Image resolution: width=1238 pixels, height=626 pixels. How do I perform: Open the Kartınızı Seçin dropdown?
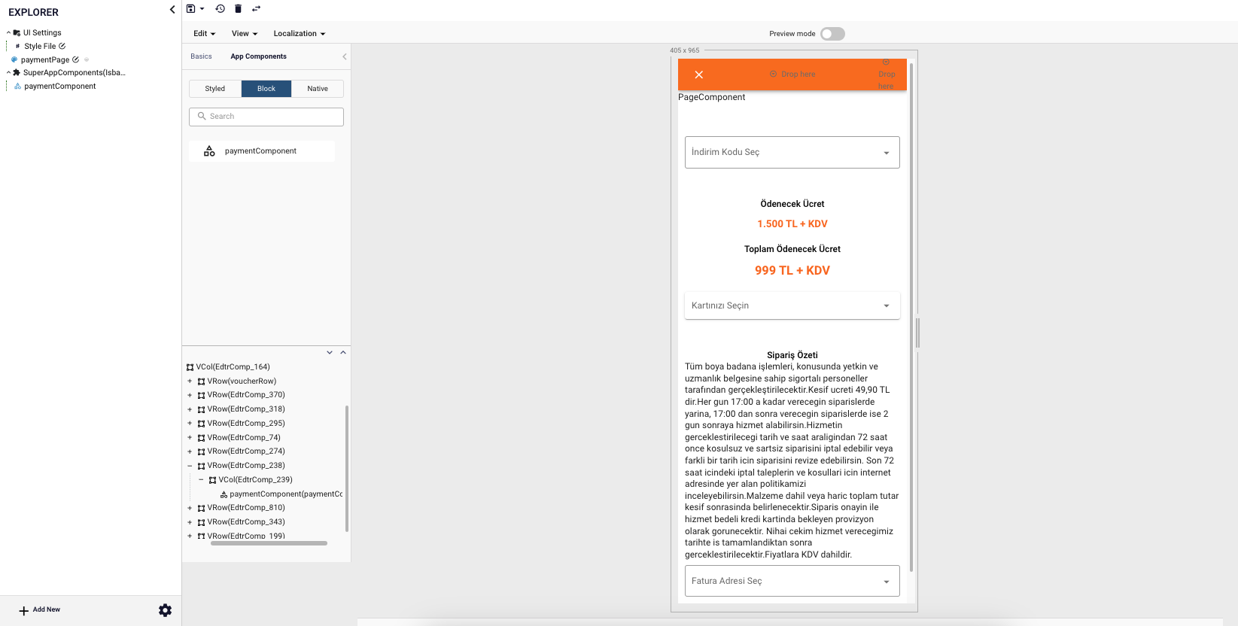[x=792, y=305]
